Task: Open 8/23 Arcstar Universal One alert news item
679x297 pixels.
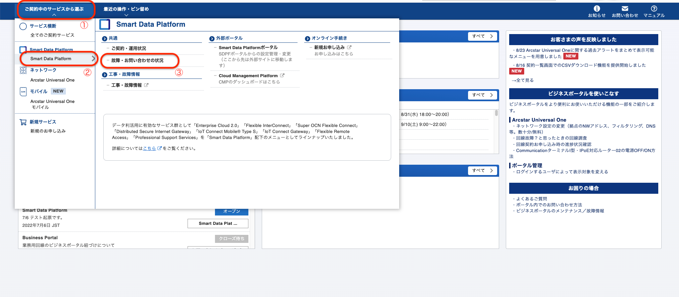Action: [582, 53]
